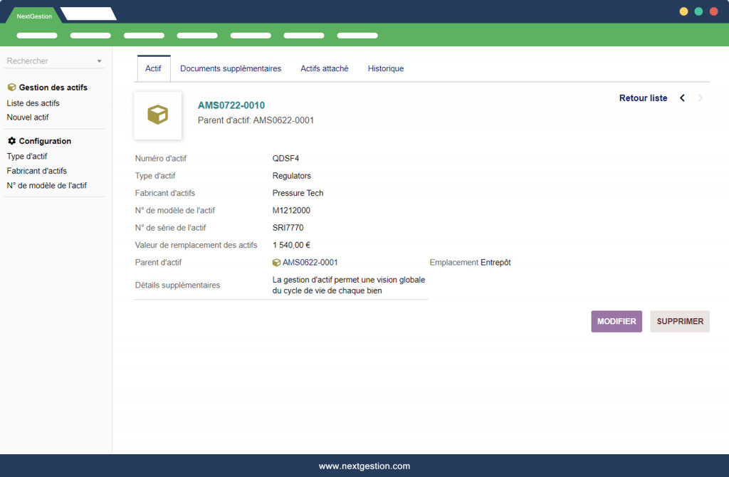Go to next asset with right chevron
This screenshot has width=729, height=477.
point(701,98)
